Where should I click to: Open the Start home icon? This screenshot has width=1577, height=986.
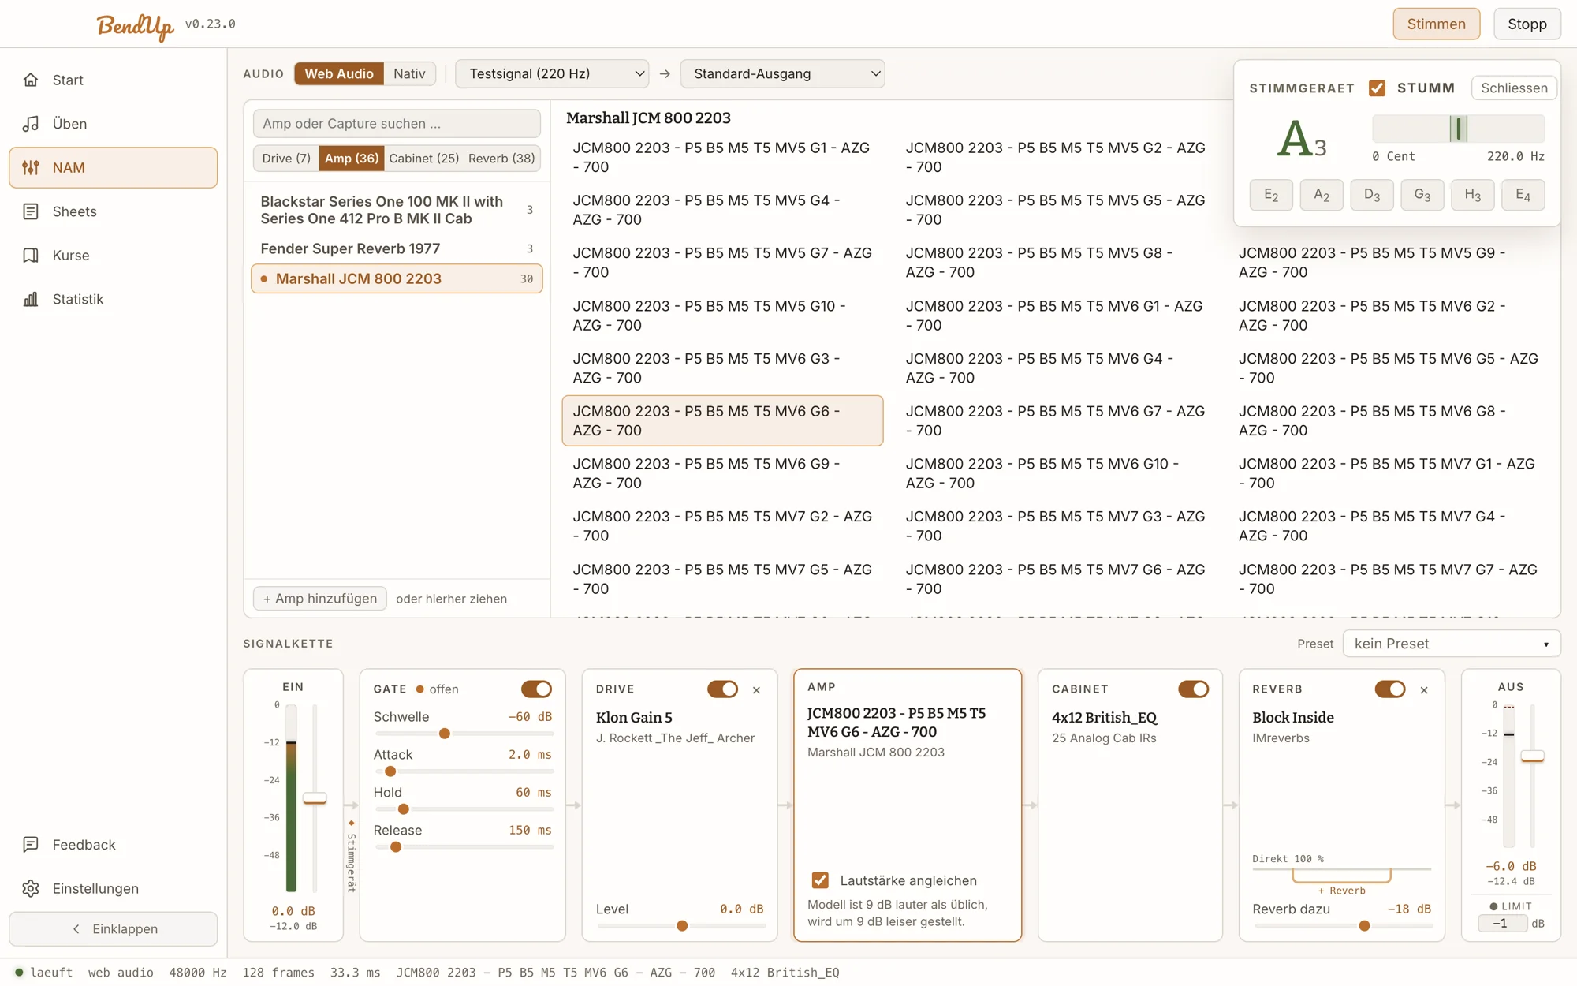tap(31, 80)
